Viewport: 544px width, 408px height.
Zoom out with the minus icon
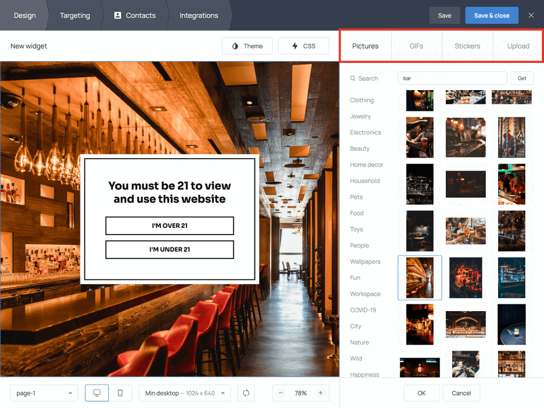[280, 393]
